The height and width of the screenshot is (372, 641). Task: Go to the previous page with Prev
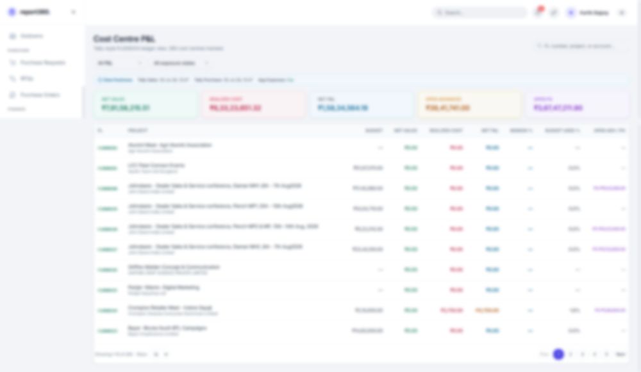click(x=544, y=355)
